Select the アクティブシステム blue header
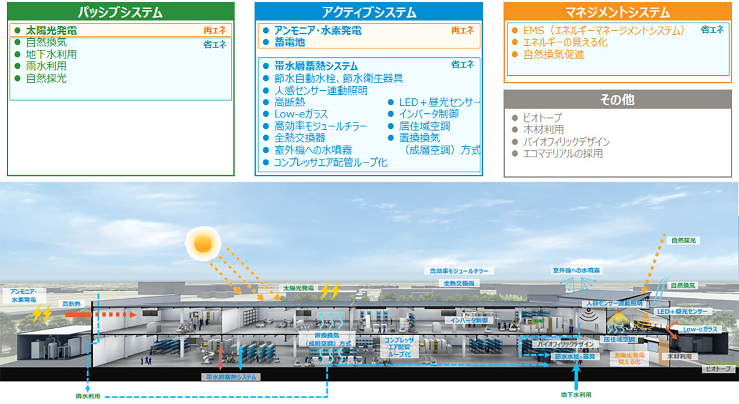739x404 pixels. tap(368, 12)
